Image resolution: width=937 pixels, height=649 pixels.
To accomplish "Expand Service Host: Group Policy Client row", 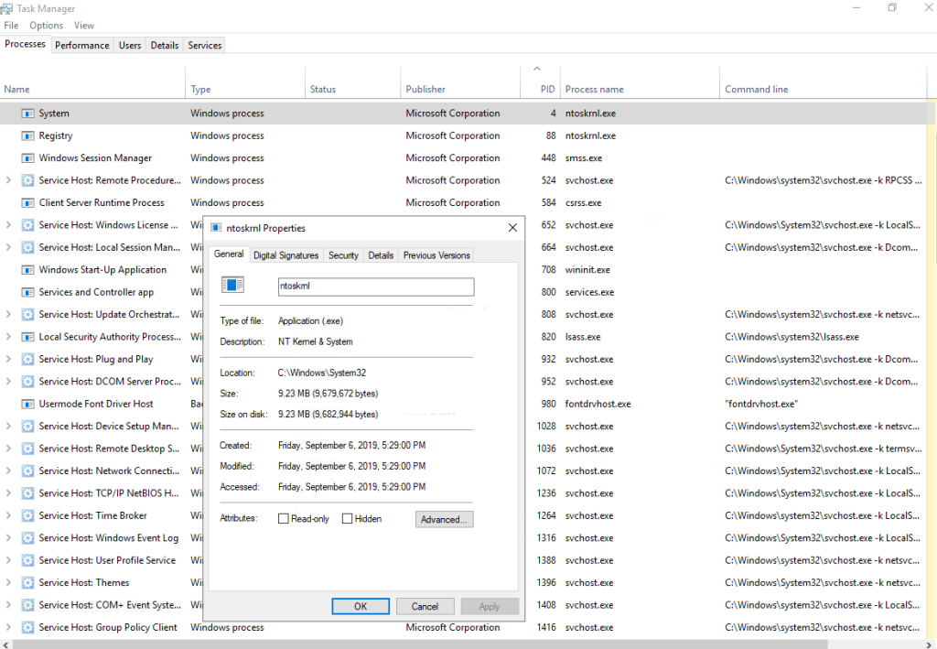I will point(8,627).
